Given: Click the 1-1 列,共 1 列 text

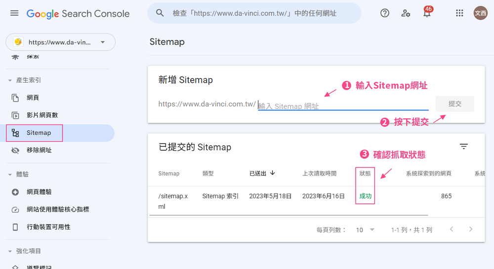Looking at the screenshot, I should coord(412,230).
